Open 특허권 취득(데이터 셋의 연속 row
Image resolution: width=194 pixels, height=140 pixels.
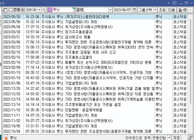(95, 47)
